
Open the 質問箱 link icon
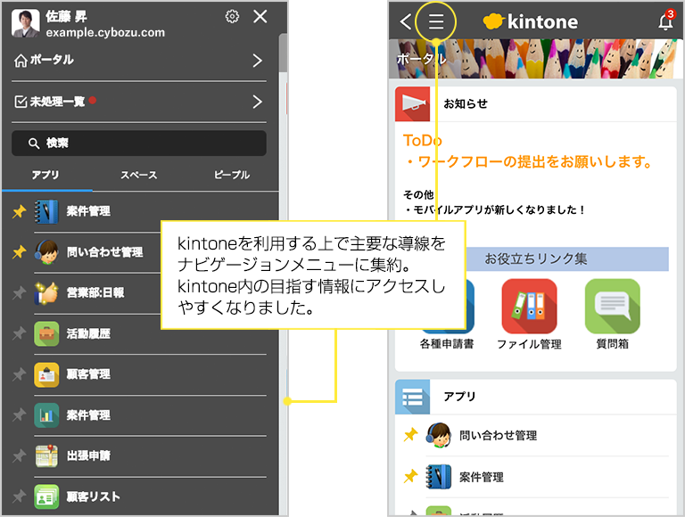(x=613, y=307)
